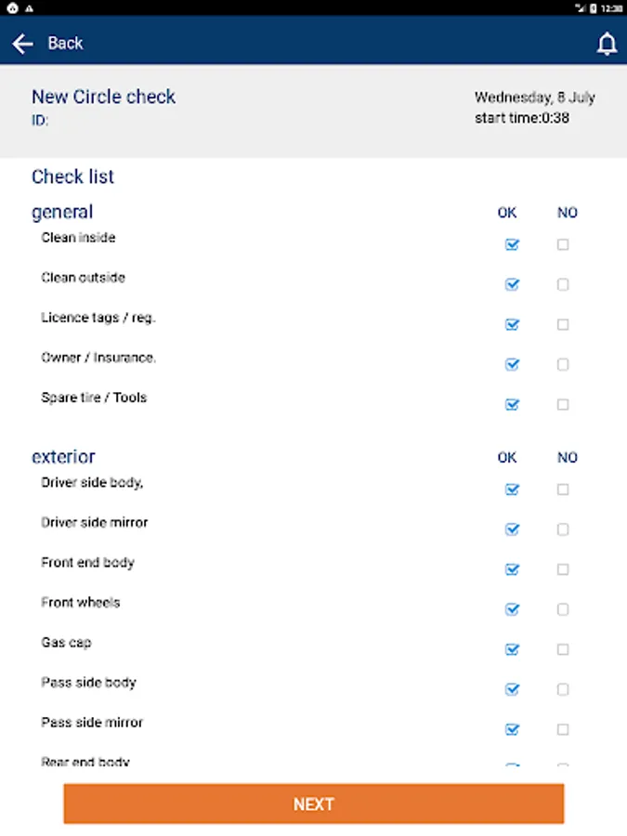Screen dimensions: 627x836
Task: Uncheck OK for Front end body
Action: coord(512,569)
